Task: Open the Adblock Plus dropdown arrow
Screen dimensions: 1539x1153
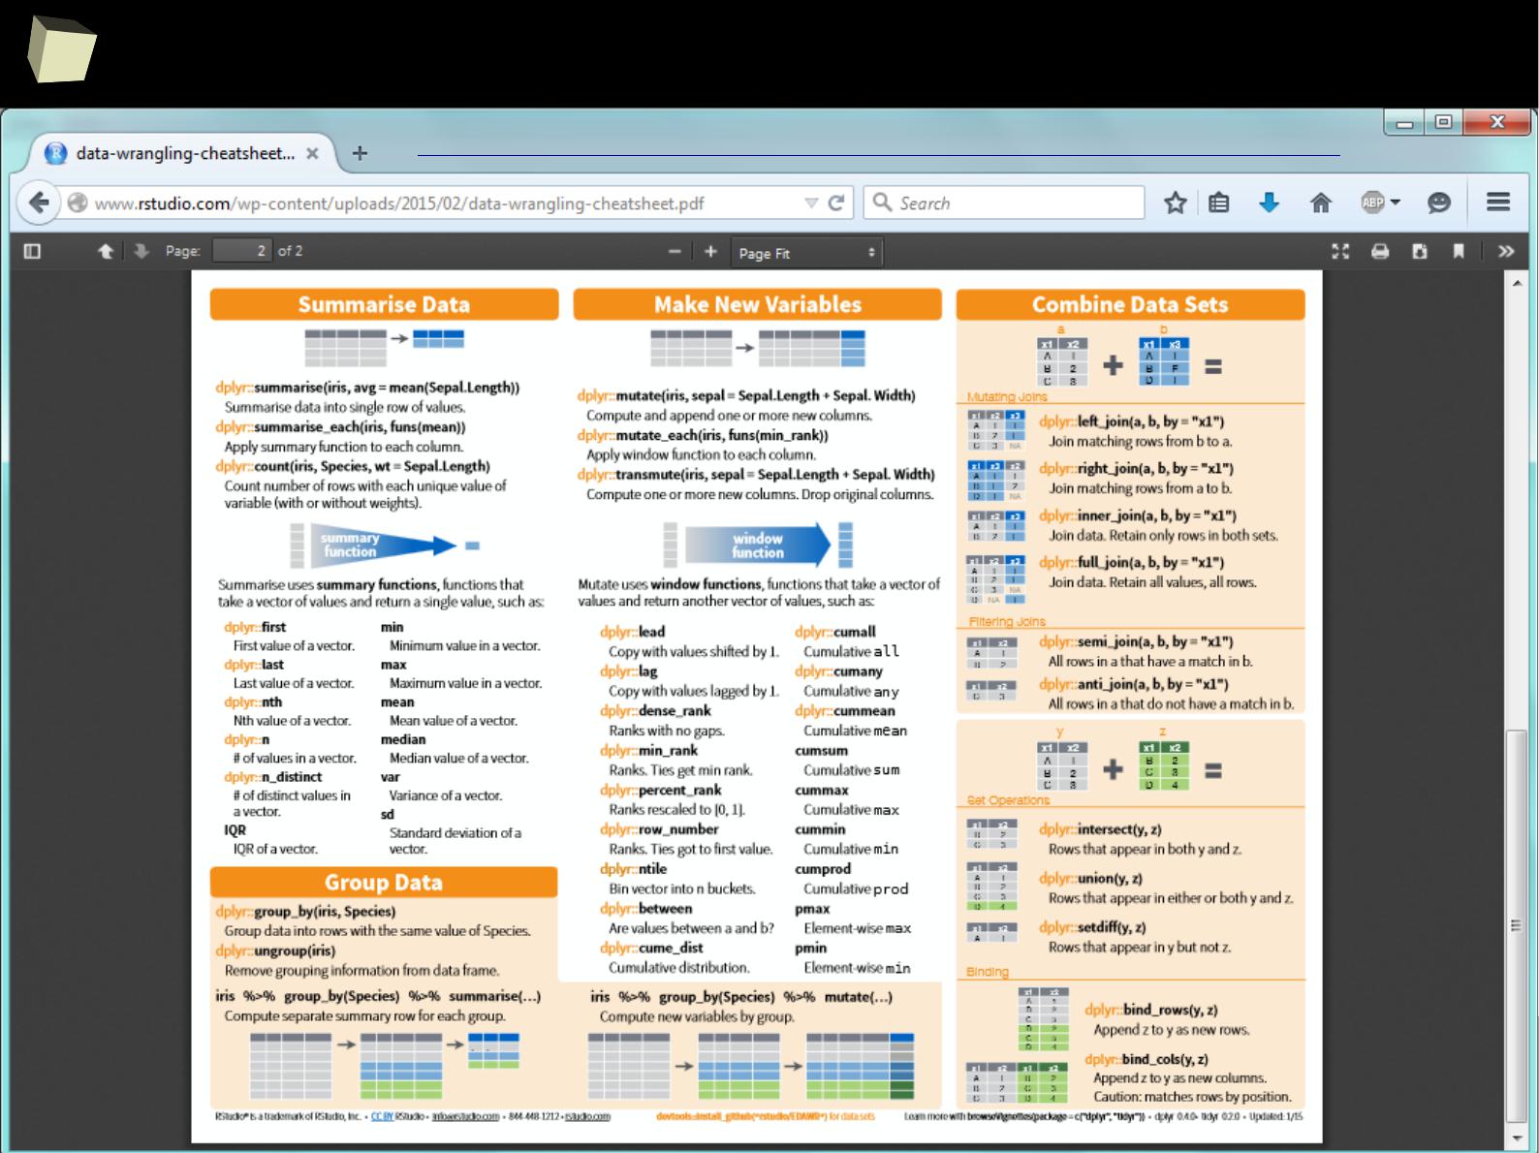Action: coord(1396,203)
